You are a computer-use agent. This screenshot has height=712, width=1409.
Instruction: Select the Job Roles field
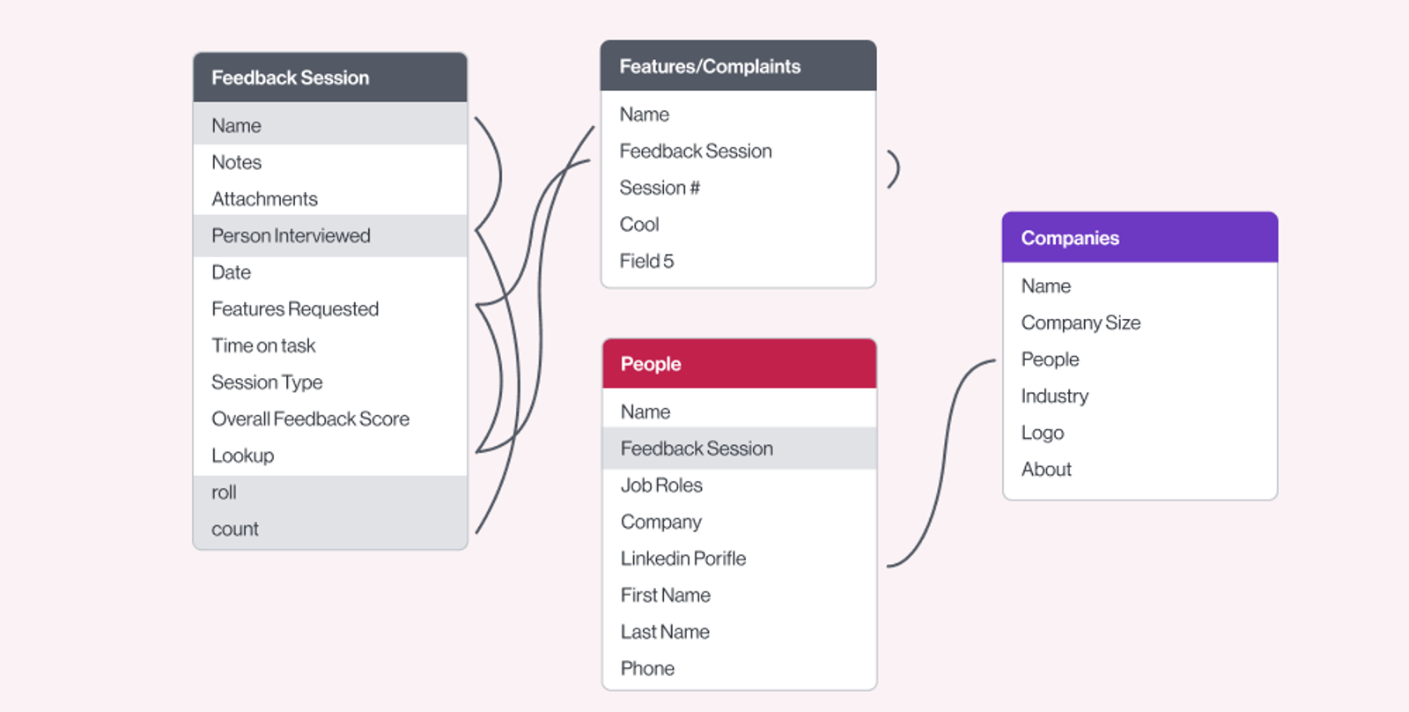click(x=740, y=486)
